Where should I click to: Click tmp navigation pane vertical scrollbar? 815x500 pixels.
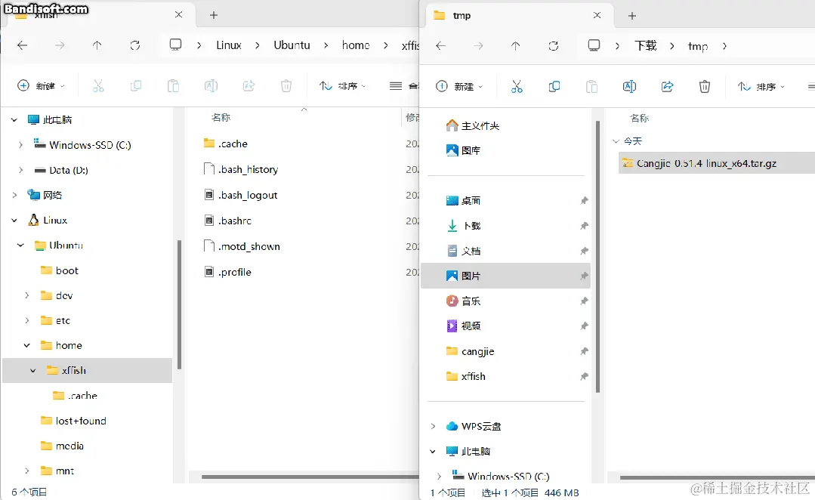(597, 257)
